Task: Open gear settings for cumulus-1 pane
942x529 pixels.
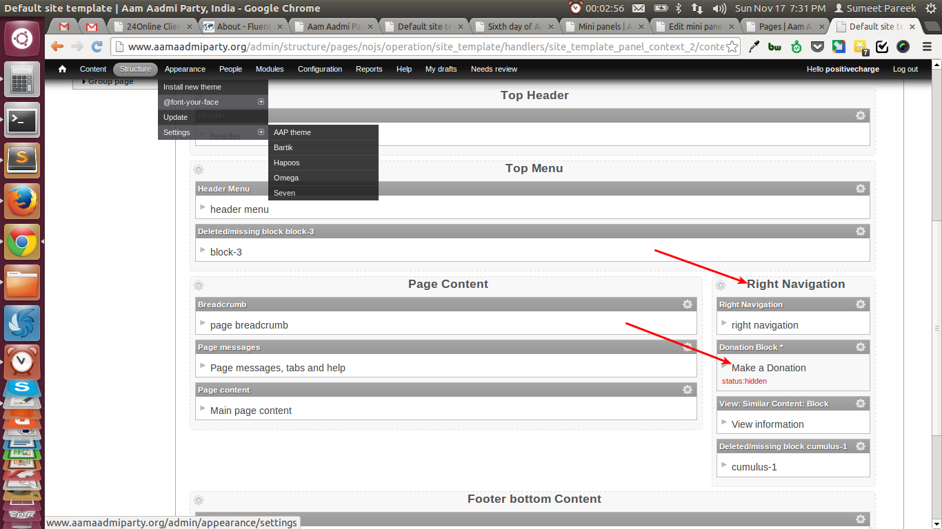Action: coord(861,446)
